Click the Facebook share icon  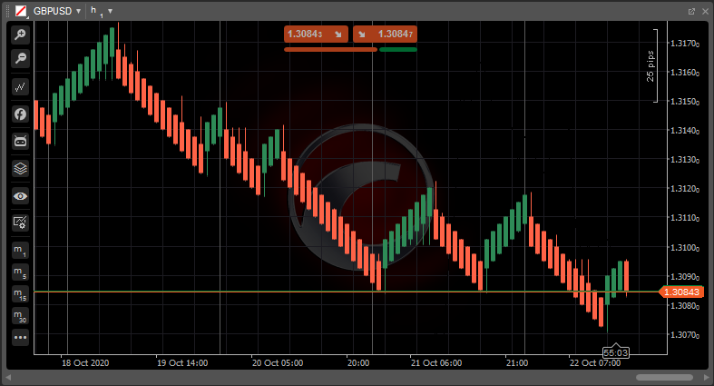(x=20, y=114)
